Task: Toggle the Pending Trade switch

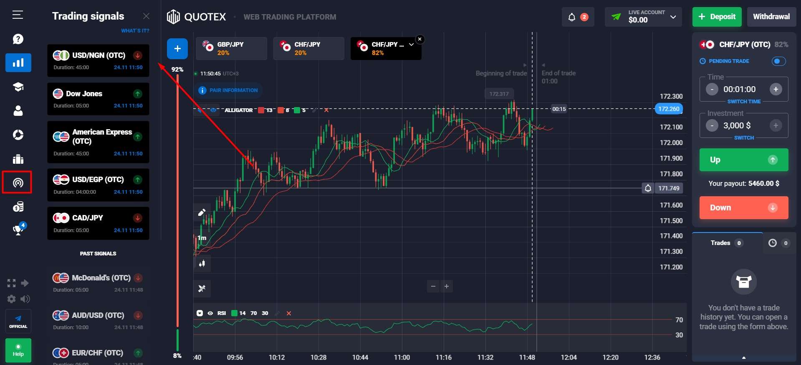Action: pos(778,61)
